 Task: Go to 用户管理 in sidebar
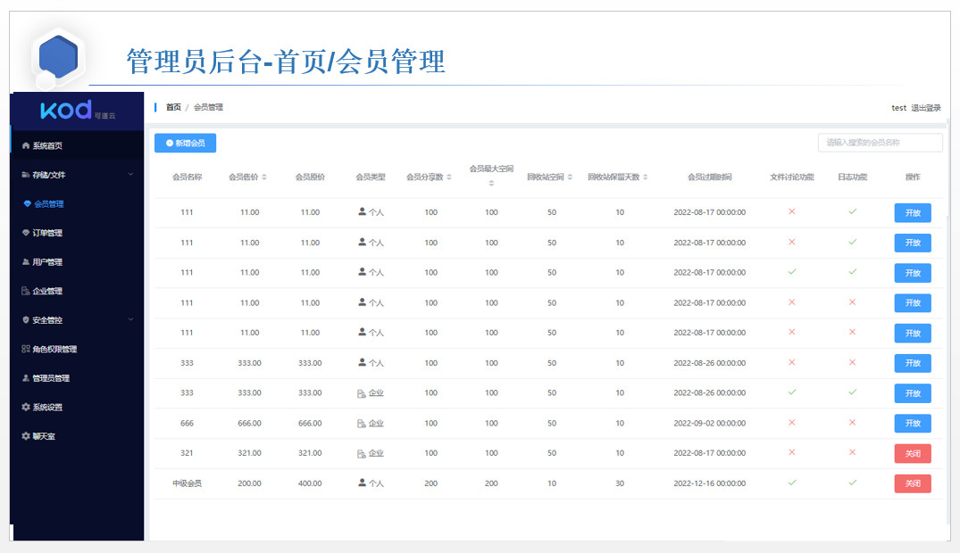tap(77, 262)
